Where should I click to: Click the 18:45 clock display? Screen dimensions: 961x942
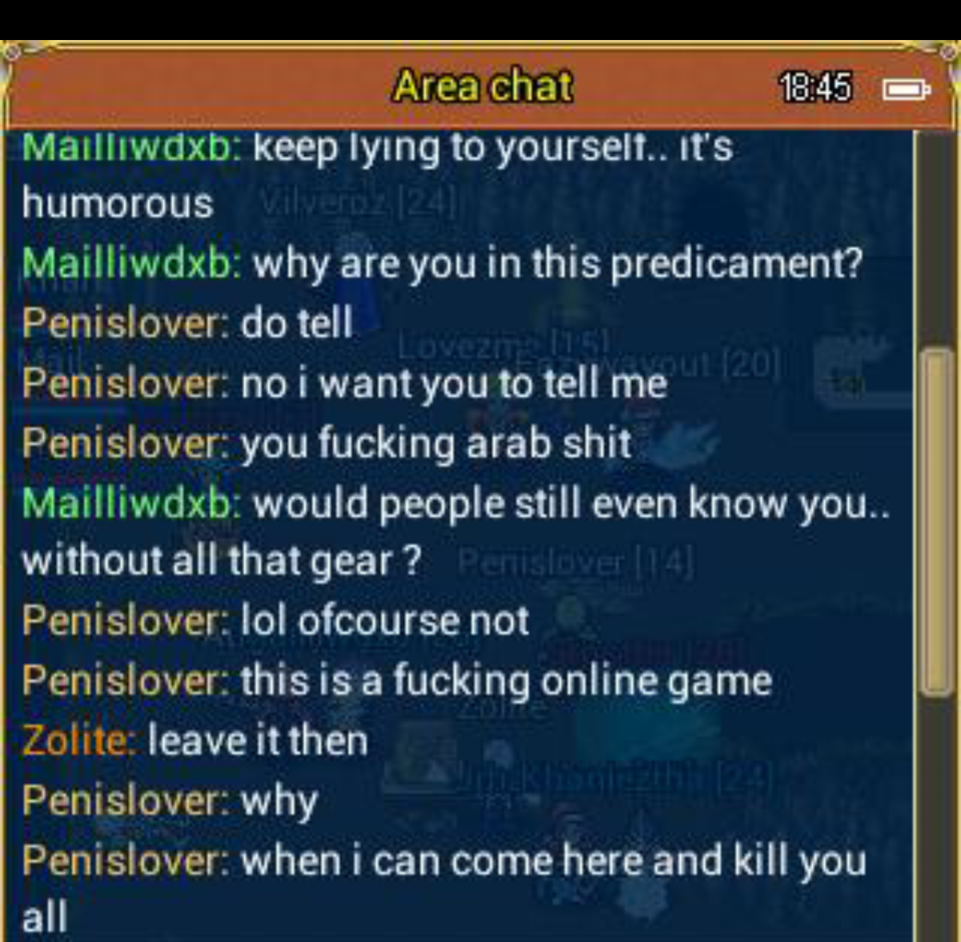[815, 87]
